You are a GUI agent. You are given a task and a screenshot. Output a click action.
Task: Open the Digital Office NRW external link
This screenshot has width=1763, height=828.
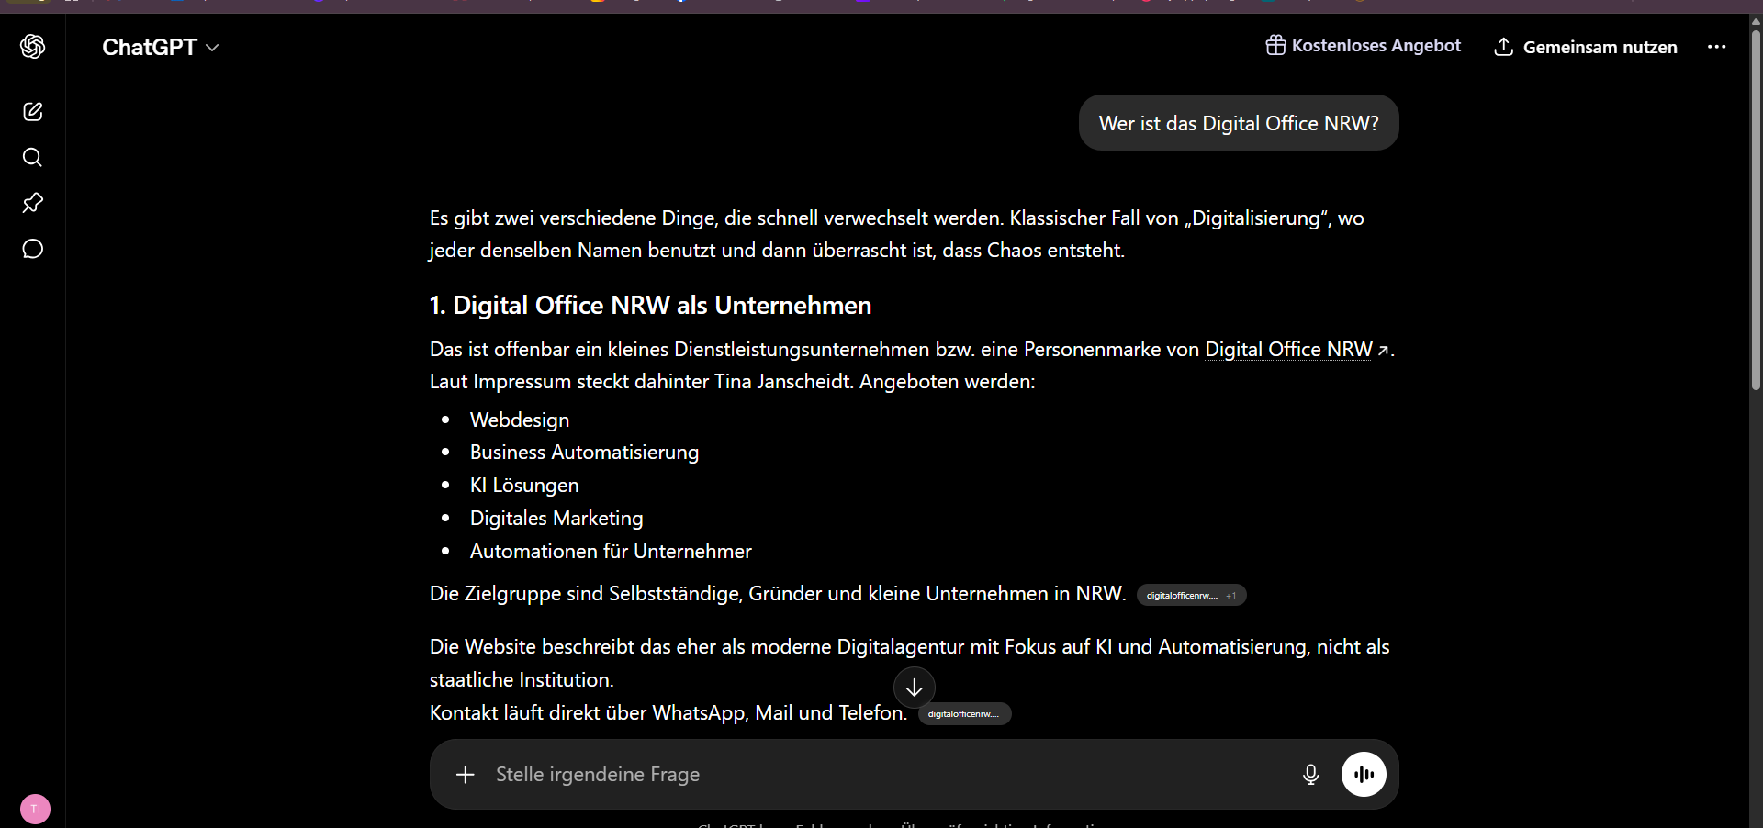[x=1297, y=350]
